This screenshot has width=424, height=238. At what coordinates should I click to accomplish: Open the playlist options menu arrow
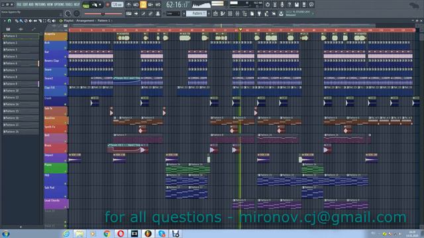tap(5, 20)
